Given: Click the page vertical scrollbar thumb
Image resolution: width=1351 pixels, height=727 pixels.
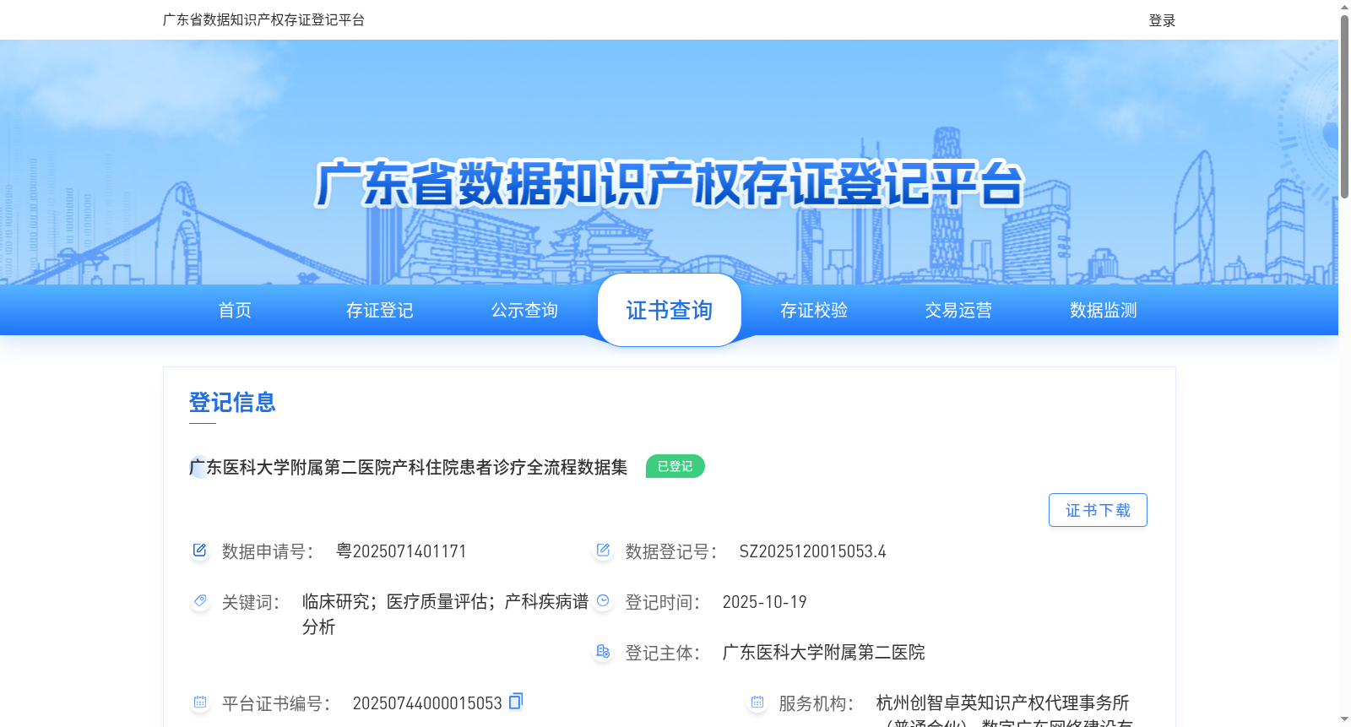Looking at the screenshot, I should [1344, 106].
